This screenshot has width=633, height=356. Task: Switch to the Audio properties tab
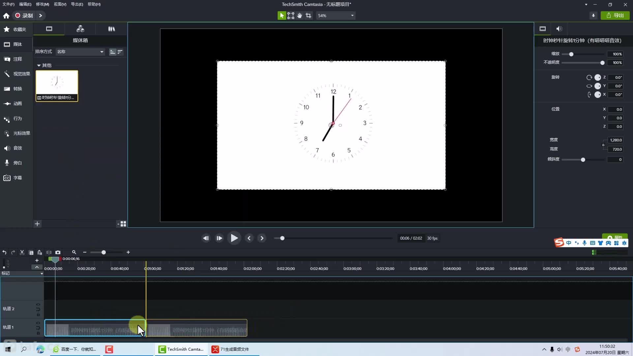(x=559, y=29)
